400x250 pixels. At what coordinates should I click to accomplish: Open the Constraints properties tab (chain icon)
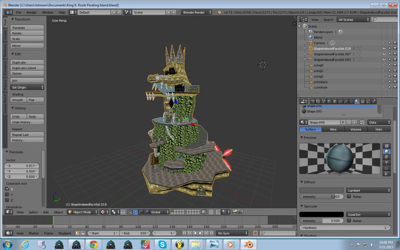point(340,101)
